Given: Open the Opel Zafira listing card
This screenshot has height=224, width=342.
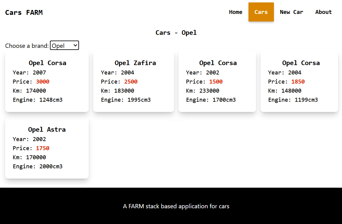Looking at the screenshot, I should [133, 81].
